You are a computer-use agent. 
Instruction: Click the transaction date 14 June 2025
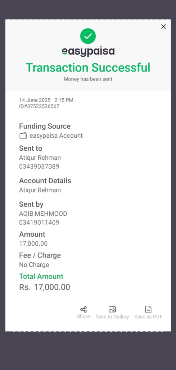click(35, 100)
